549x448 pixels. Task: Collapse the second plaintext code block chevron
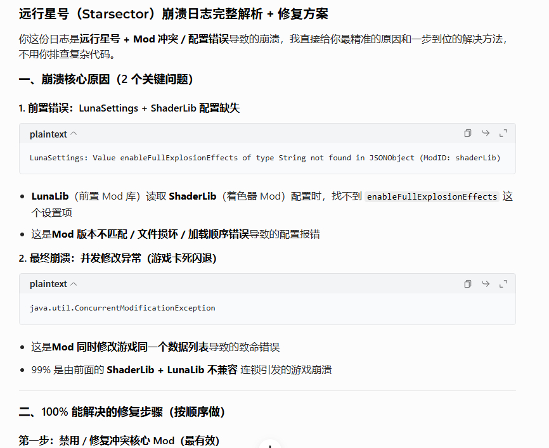(74, 284)
